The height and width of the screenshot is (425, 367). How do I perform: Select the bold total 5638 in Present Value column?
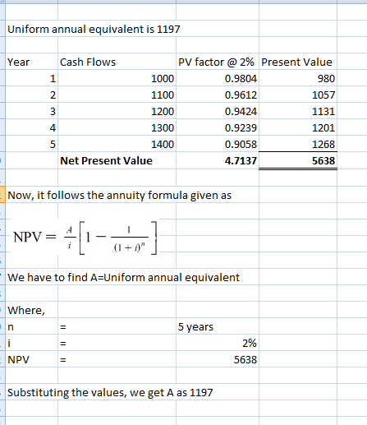click(x=323, y=161)
